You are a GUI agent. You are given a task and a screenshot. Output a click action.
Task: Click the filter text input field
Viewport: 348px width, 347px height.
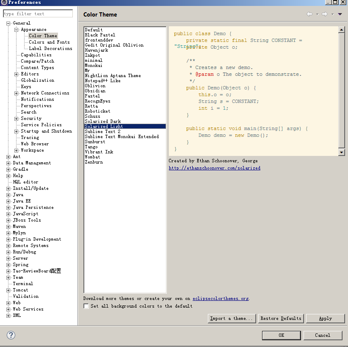click(x=38, y=14)
